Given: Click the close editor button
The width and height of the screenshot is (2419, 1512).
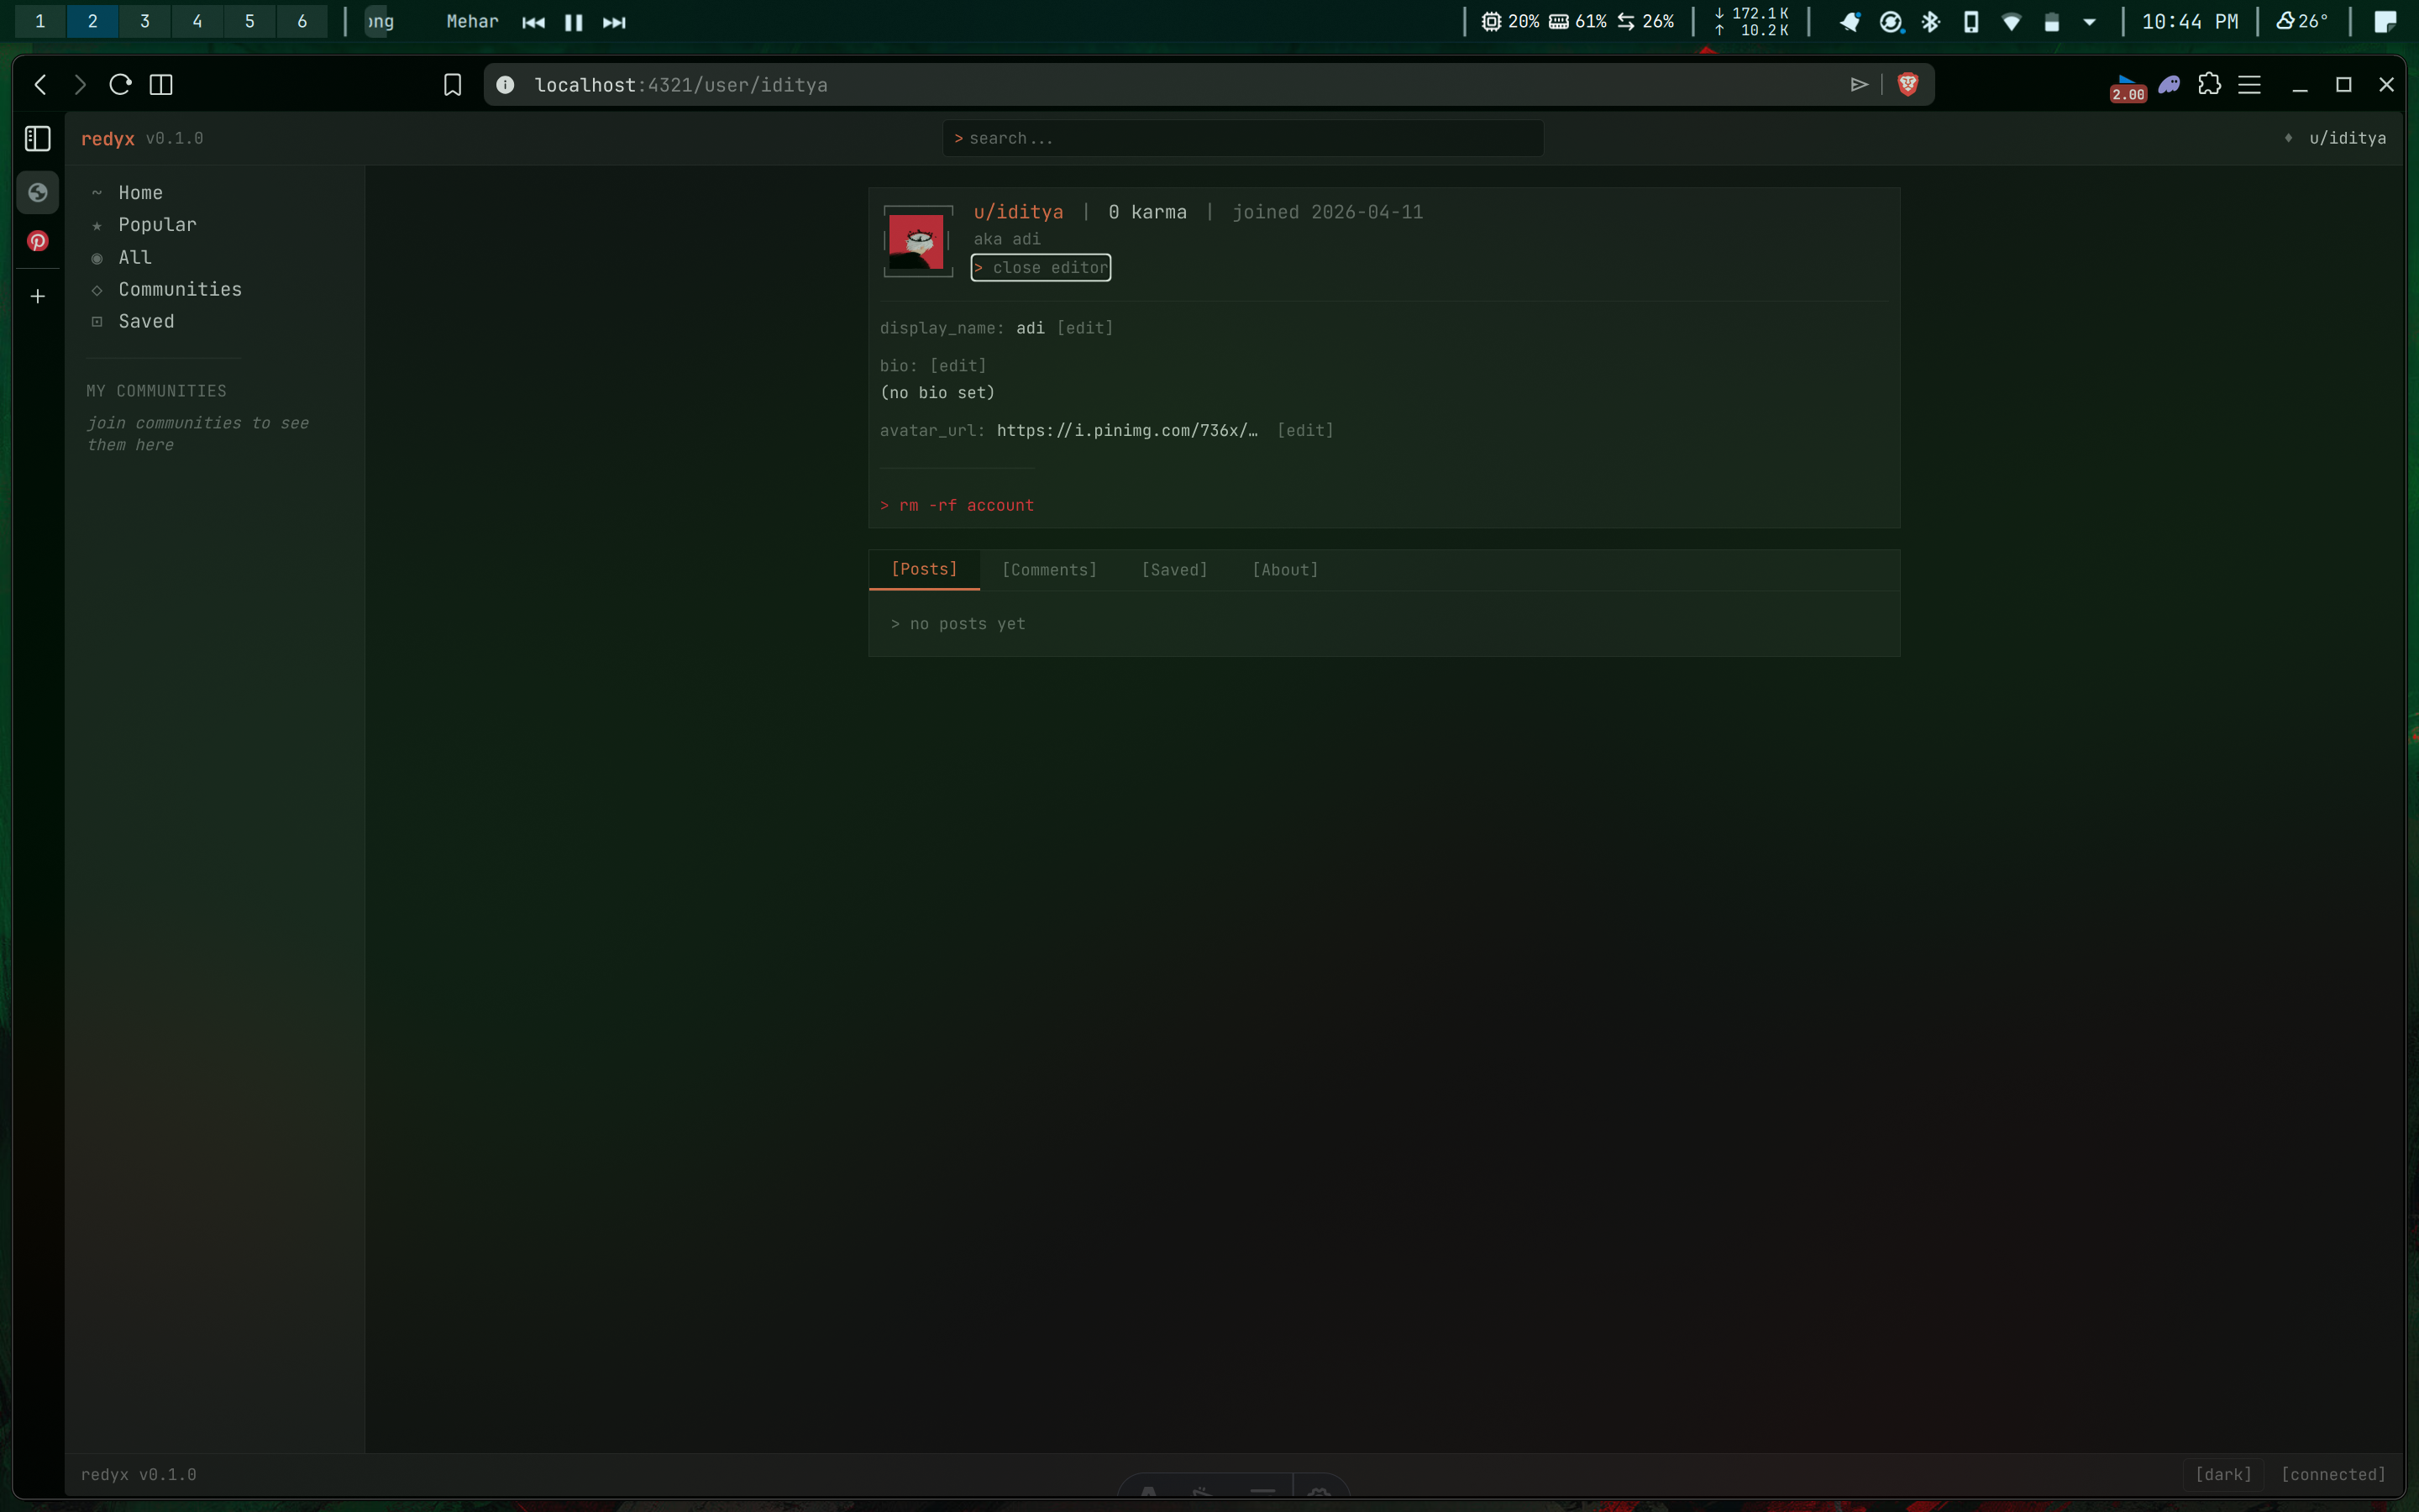Looking at the screenshot, I should point(1041,268).
